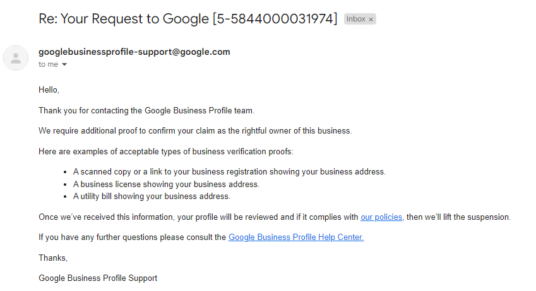
Task: Click the "then we'll lift the suspension" text
Action: click(x=458, y=217)
